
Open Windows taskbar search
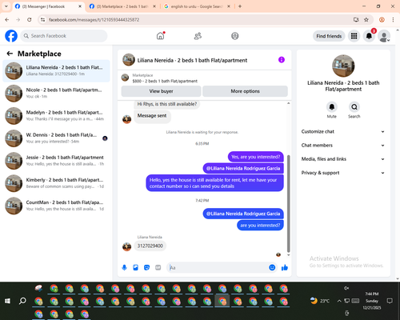[22, 301]
